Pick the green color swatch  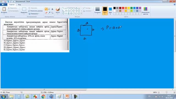pyautogui.click(x=131, y=8)
